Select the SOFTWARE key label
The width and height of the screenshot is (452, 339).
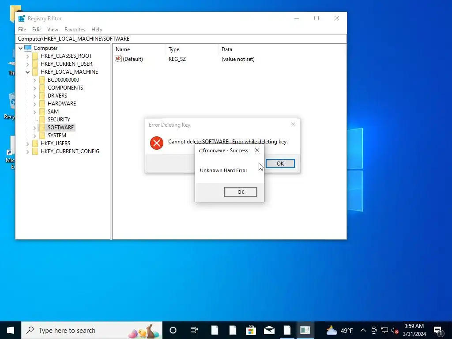[60, 128]
